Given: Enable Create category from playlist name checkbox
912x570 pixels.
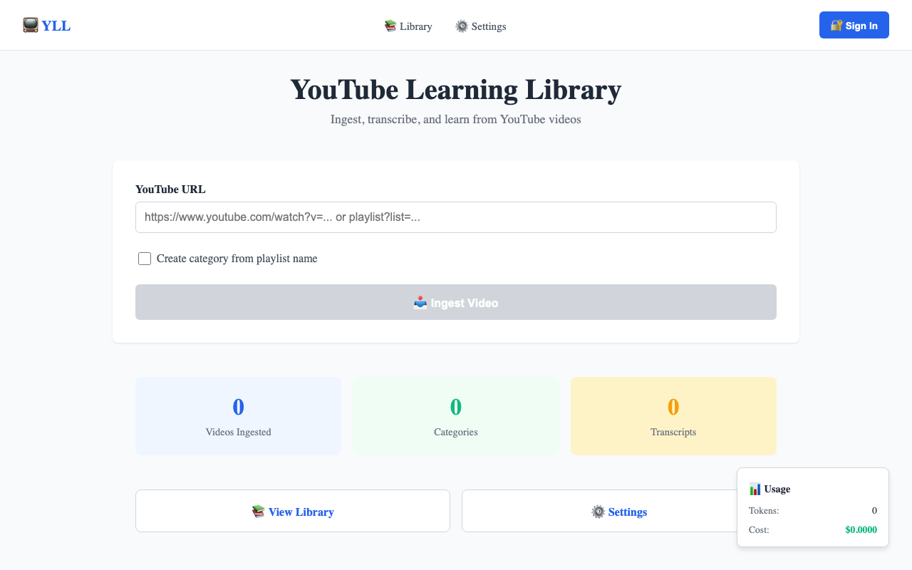Looking at the screenshot, I should [x=145, y=259].
